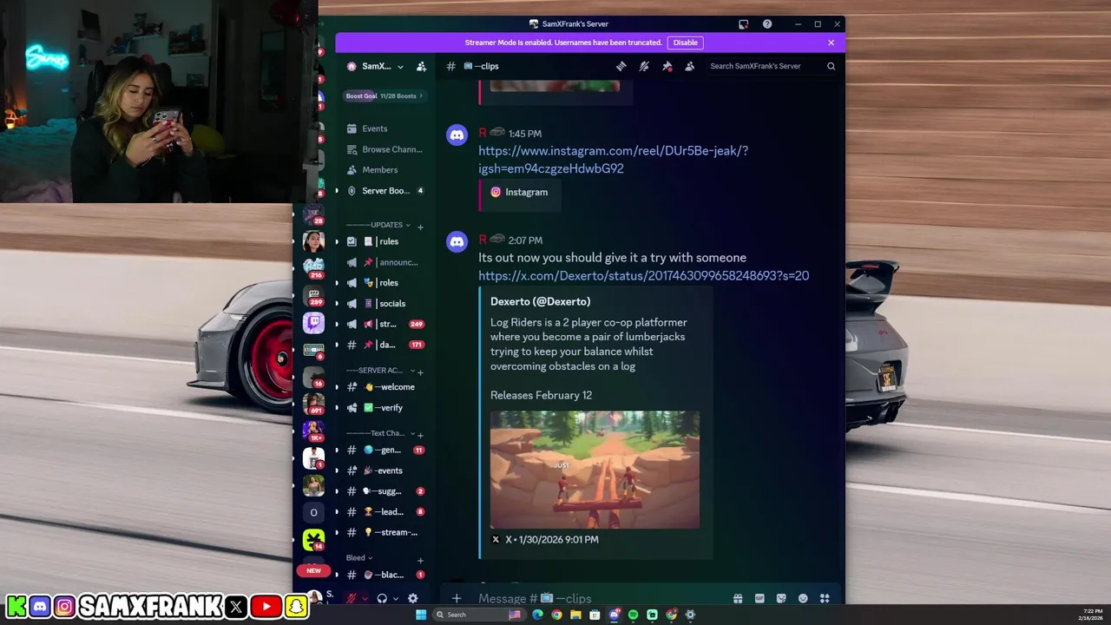Open the Apps launcher icon in message bar
The width and height of the screenshot is (1111, 625).
pyautogui.click(x=825, y=598)
